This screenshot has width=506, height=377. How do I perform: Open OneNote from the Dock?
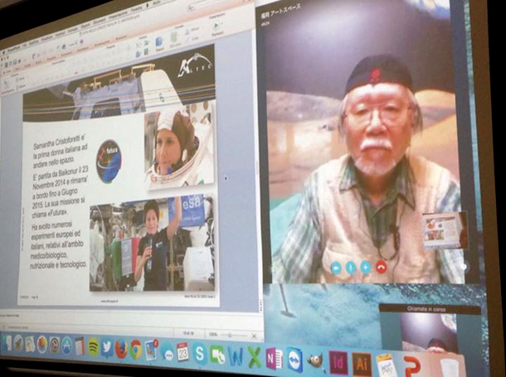click(x=274, y=358)
